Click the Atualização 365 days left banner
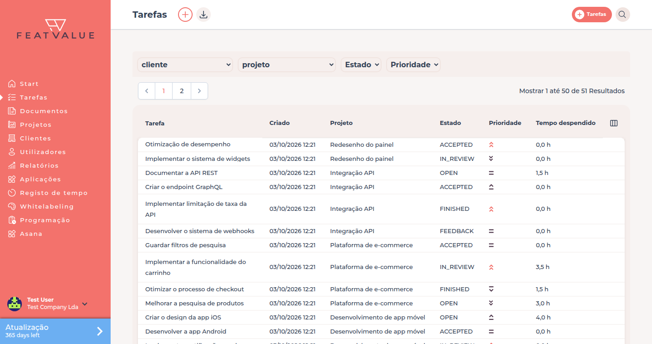This screenshot has height=344, width=652. (55, 331)
